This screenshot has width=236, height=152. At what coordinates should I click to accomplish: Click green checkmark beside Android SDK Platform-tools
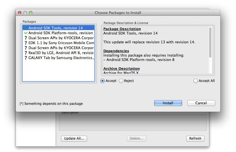tap(26, 33)
